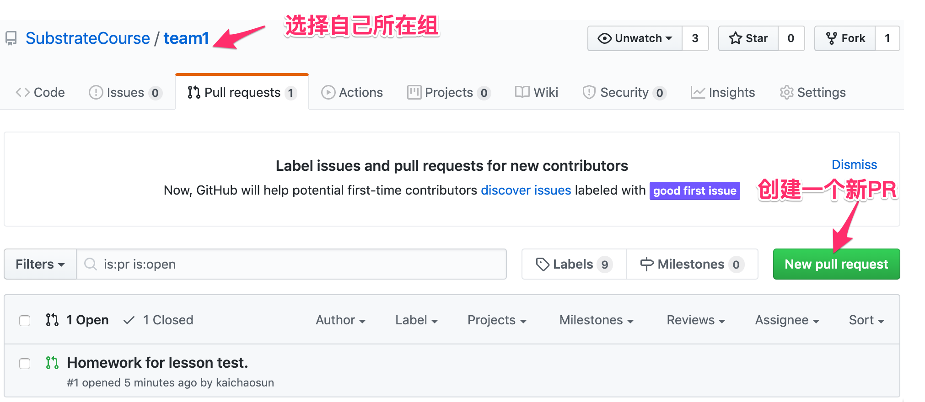Click the good first issue purple label
Image resolution: width=925 pixels, height=402 pixels.
[694, 190]
